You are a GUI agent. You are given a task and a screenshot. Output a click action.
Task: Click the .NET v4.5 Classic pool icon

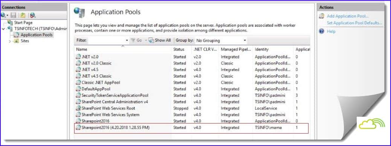(x=78, y=76)
